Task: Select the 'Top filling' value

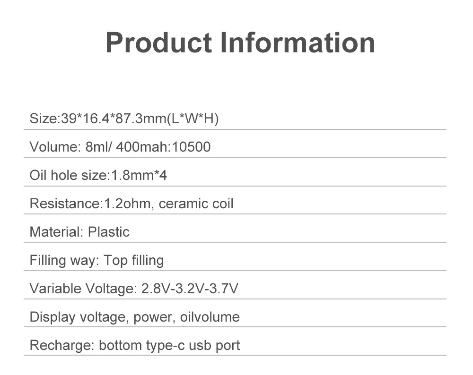Action: (x=134, y=260)
